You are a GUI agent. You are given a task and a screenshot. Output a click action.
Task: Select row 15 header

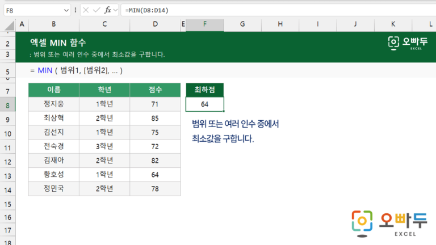[x=7, y=204]
